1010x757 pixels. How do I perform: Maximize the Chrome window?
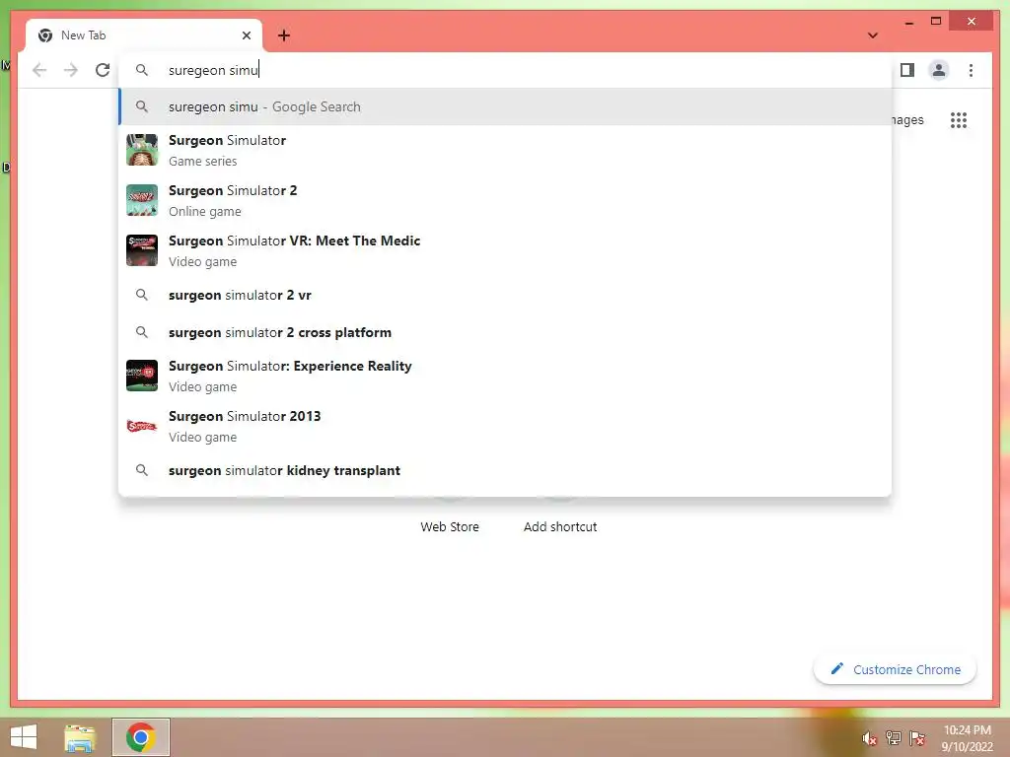coord(936,22)
